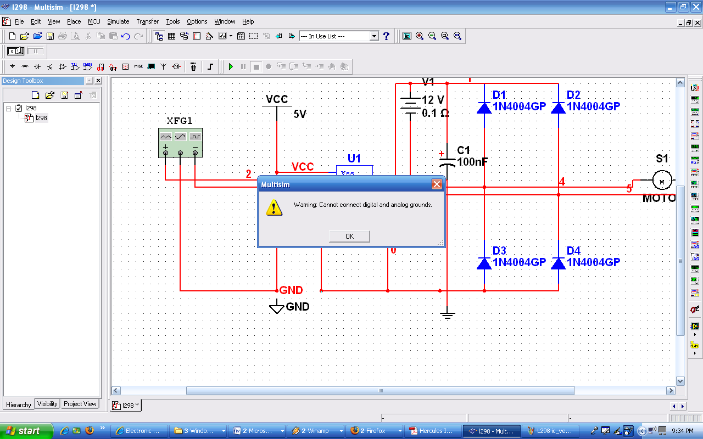Collapse the I298 tree root node
The width and height of the screenshot is (703, 439).
click(9, 108)
